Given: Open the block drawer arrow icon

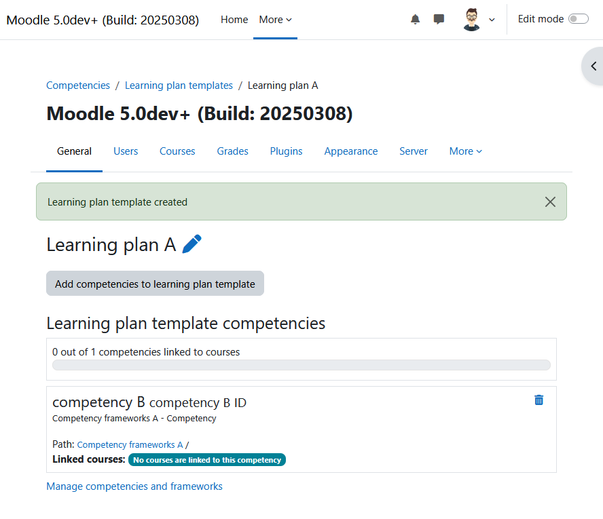Looking at the screenshot, I should tap(593, 66).
